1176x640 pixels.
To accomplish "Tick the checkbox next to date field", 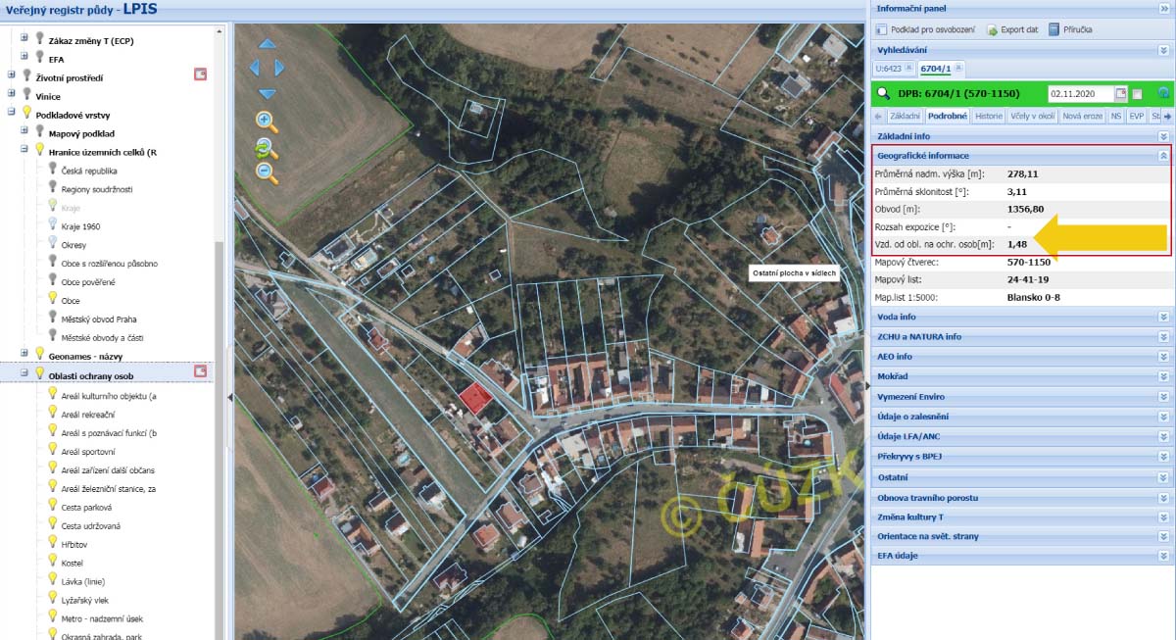I will 1137,95.
